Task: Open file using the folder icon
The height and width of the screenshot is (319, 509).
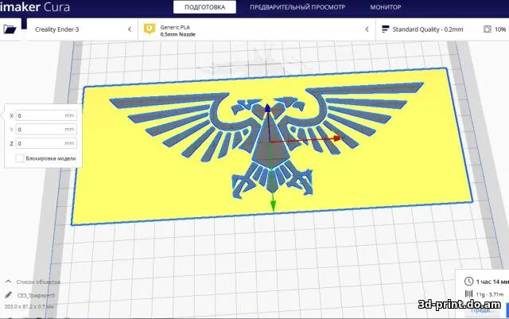Action: coord(10,29)
